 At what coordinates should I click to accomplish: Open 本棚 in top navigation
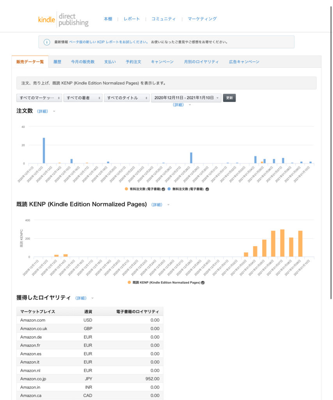(108, 19)
